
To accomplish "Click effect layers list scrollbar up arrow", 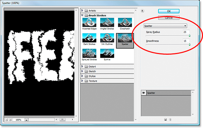I will point(193,92).
